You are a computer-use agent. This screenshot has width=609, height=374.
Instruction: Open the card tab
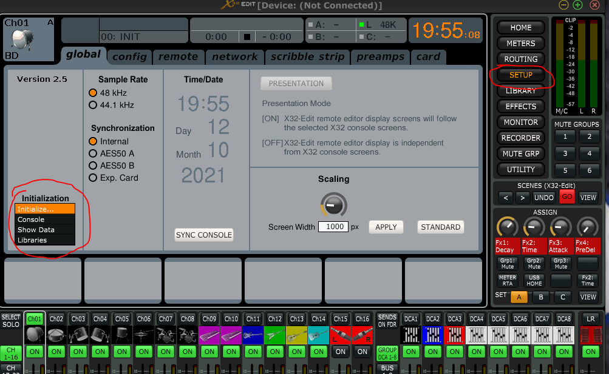pyautogui.click(x=428, y=56)
